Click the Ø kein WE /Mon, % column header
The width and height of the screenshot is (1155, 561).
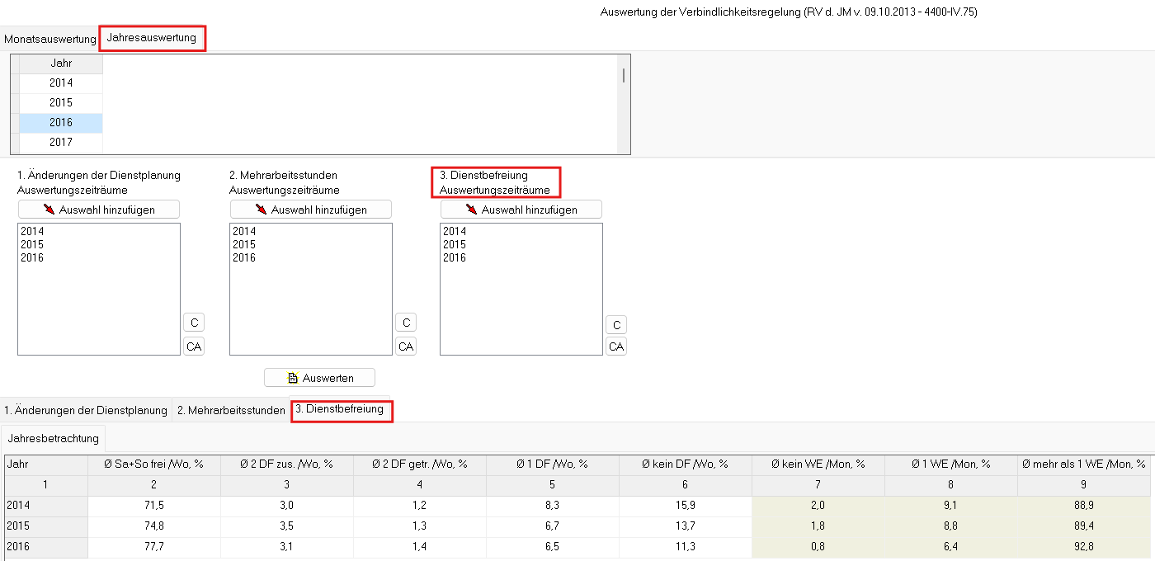click(x=818, y=464)
